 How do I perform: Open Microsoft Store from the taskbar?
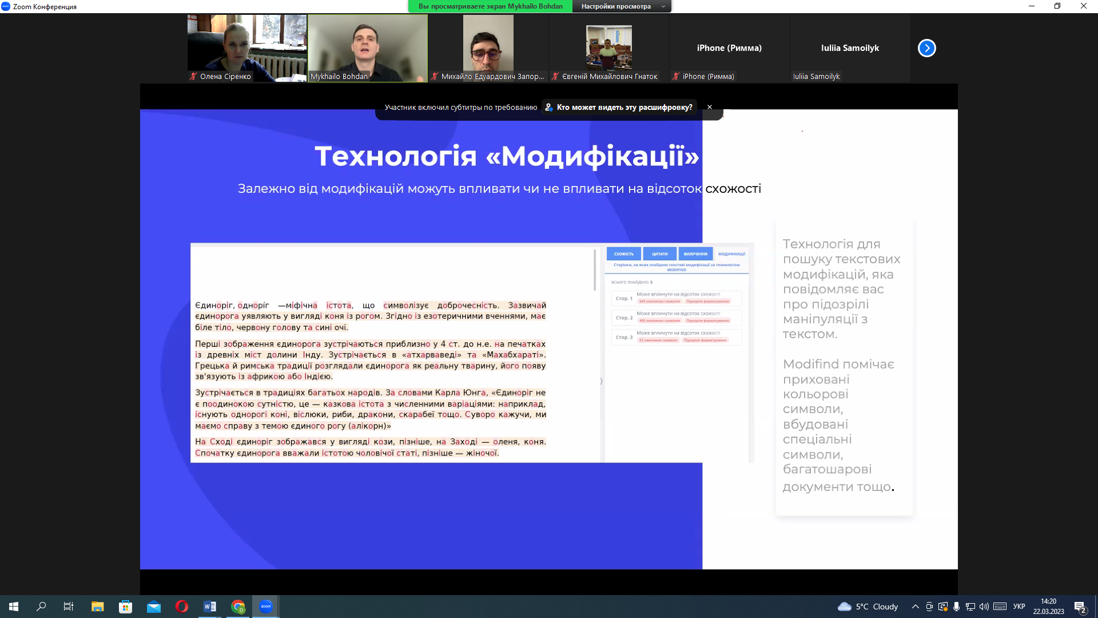[125, 607]
